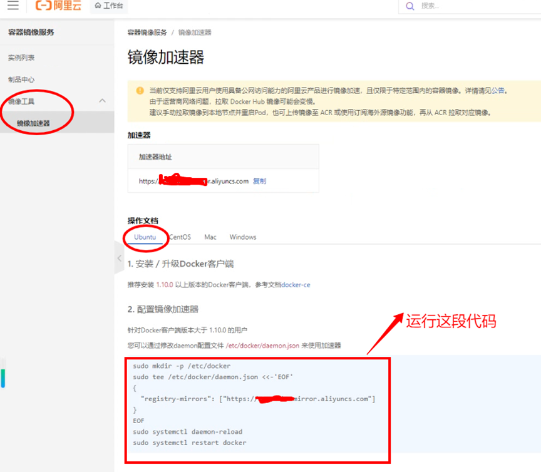This screenshot has width=541, height=472.
Task: Click the 'sudo systemctl restart docker' line
Action: (x=190, y=443)
